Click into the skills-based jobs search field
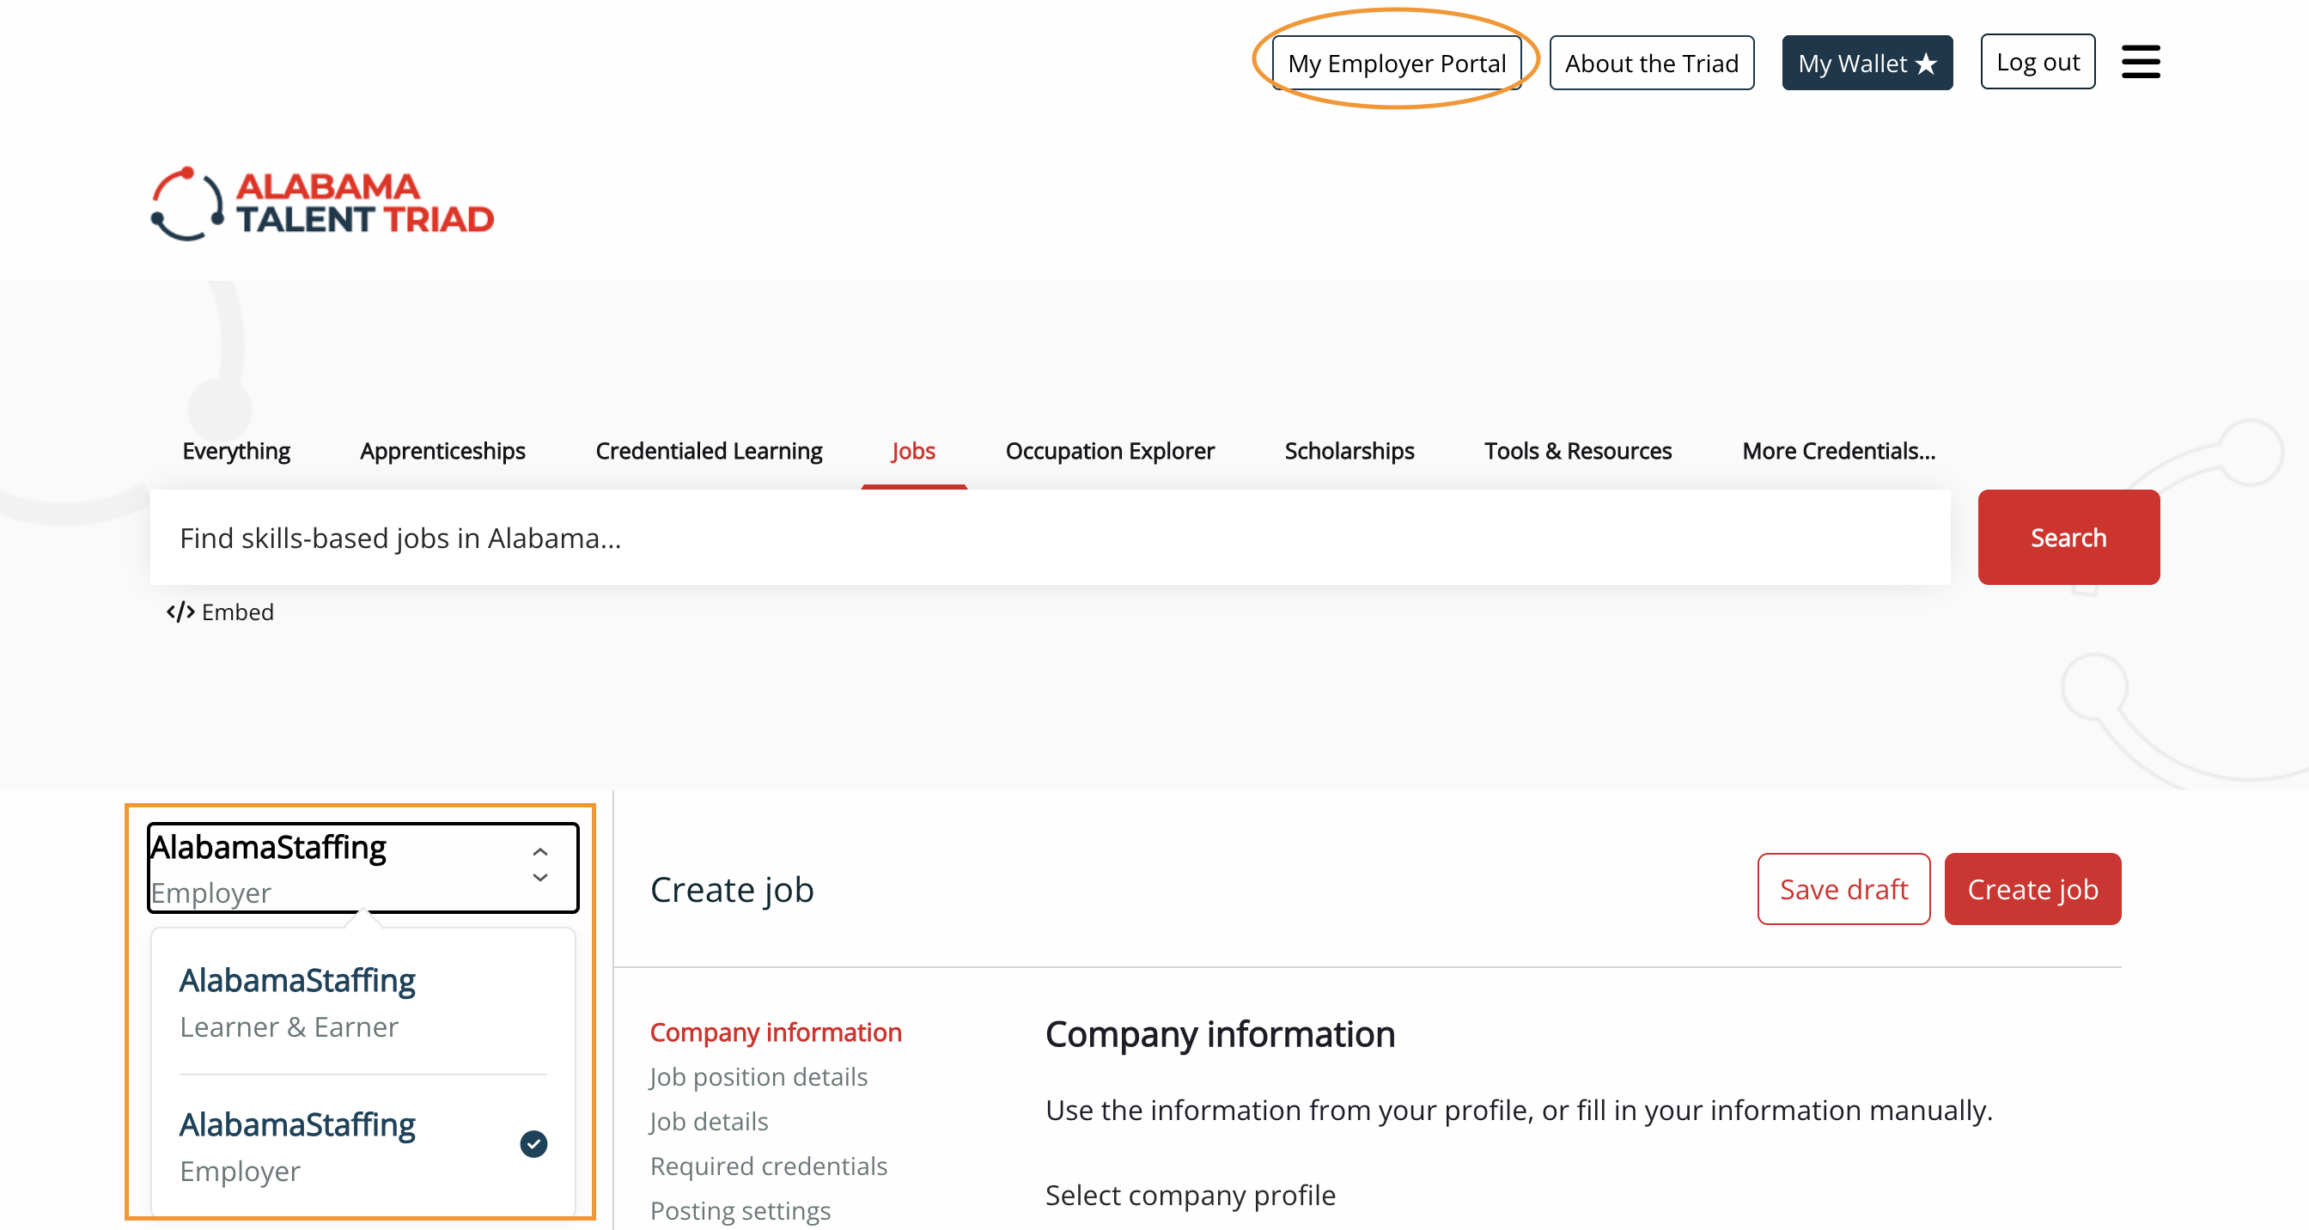The image size is (2309, 1230). 1049,538
